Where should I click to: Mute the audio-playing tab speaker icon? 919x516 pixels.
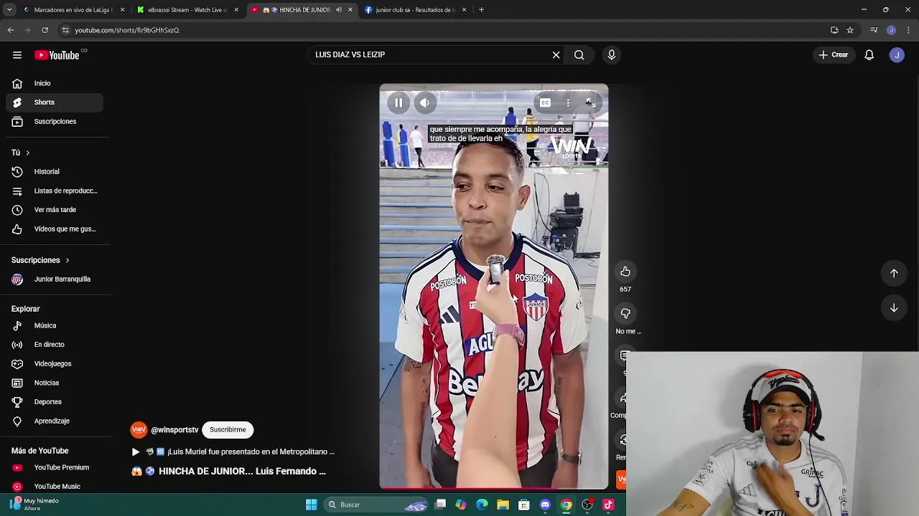pyautogui.click(x=339, y=10)
